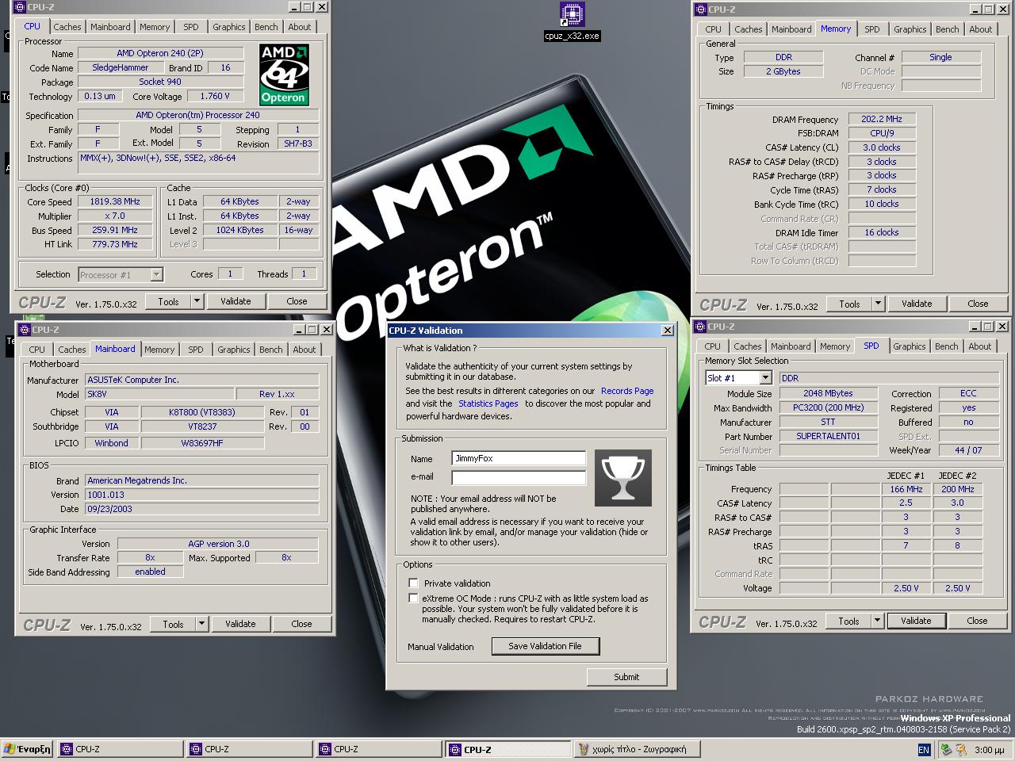
Task: Open the Tools dropdown arrow in Memory window
Action: click(x=878, y=304)
